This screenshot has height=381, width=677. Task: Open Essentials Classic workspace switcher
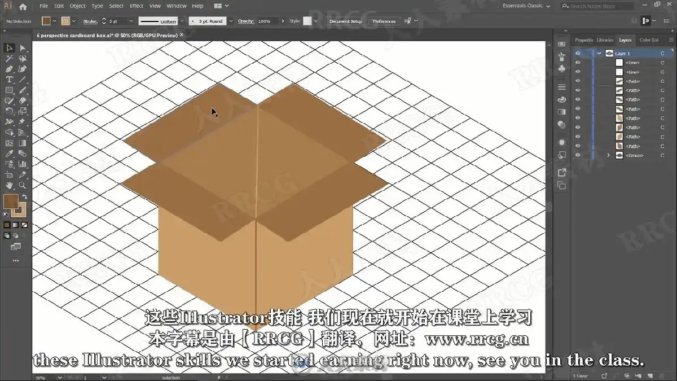[x=527, y=6]
